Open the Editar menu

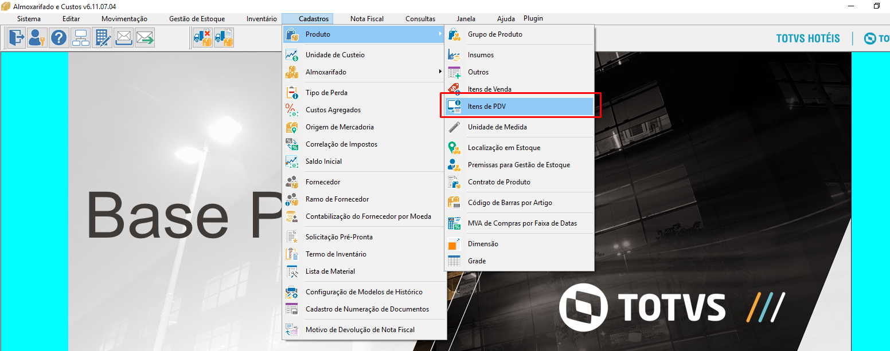(71, 19)
